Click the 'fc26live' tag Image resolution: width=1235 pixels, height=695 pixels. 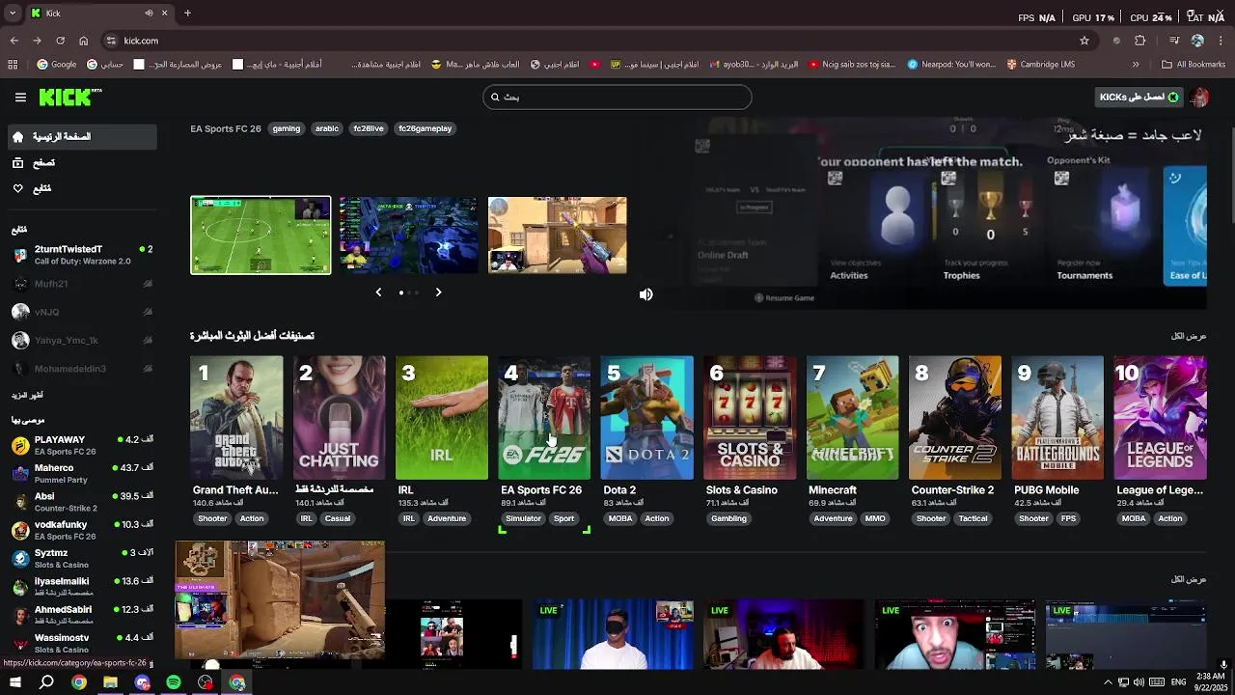pos(369,128)
